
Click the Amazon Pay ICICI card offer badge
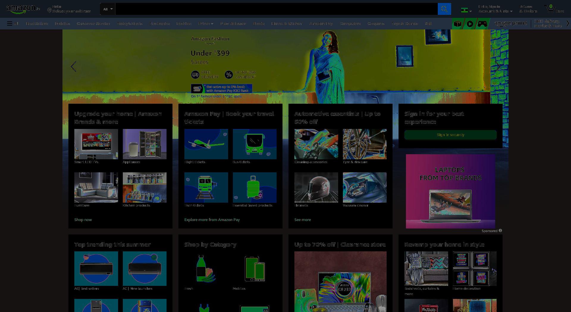click(x=222, y=89)
